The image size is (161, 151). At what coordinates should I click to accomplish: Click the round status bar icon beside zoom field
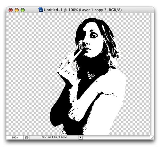pyautogui.click(x=27, y=137)
